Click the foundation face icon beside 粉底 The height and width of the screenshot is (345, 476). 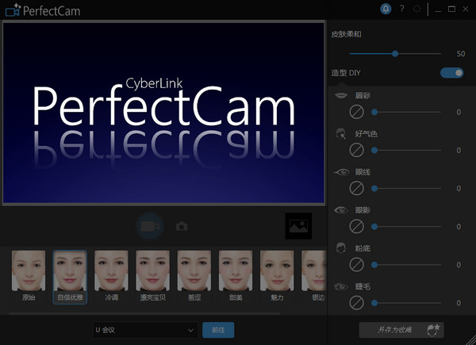point(341,248)
